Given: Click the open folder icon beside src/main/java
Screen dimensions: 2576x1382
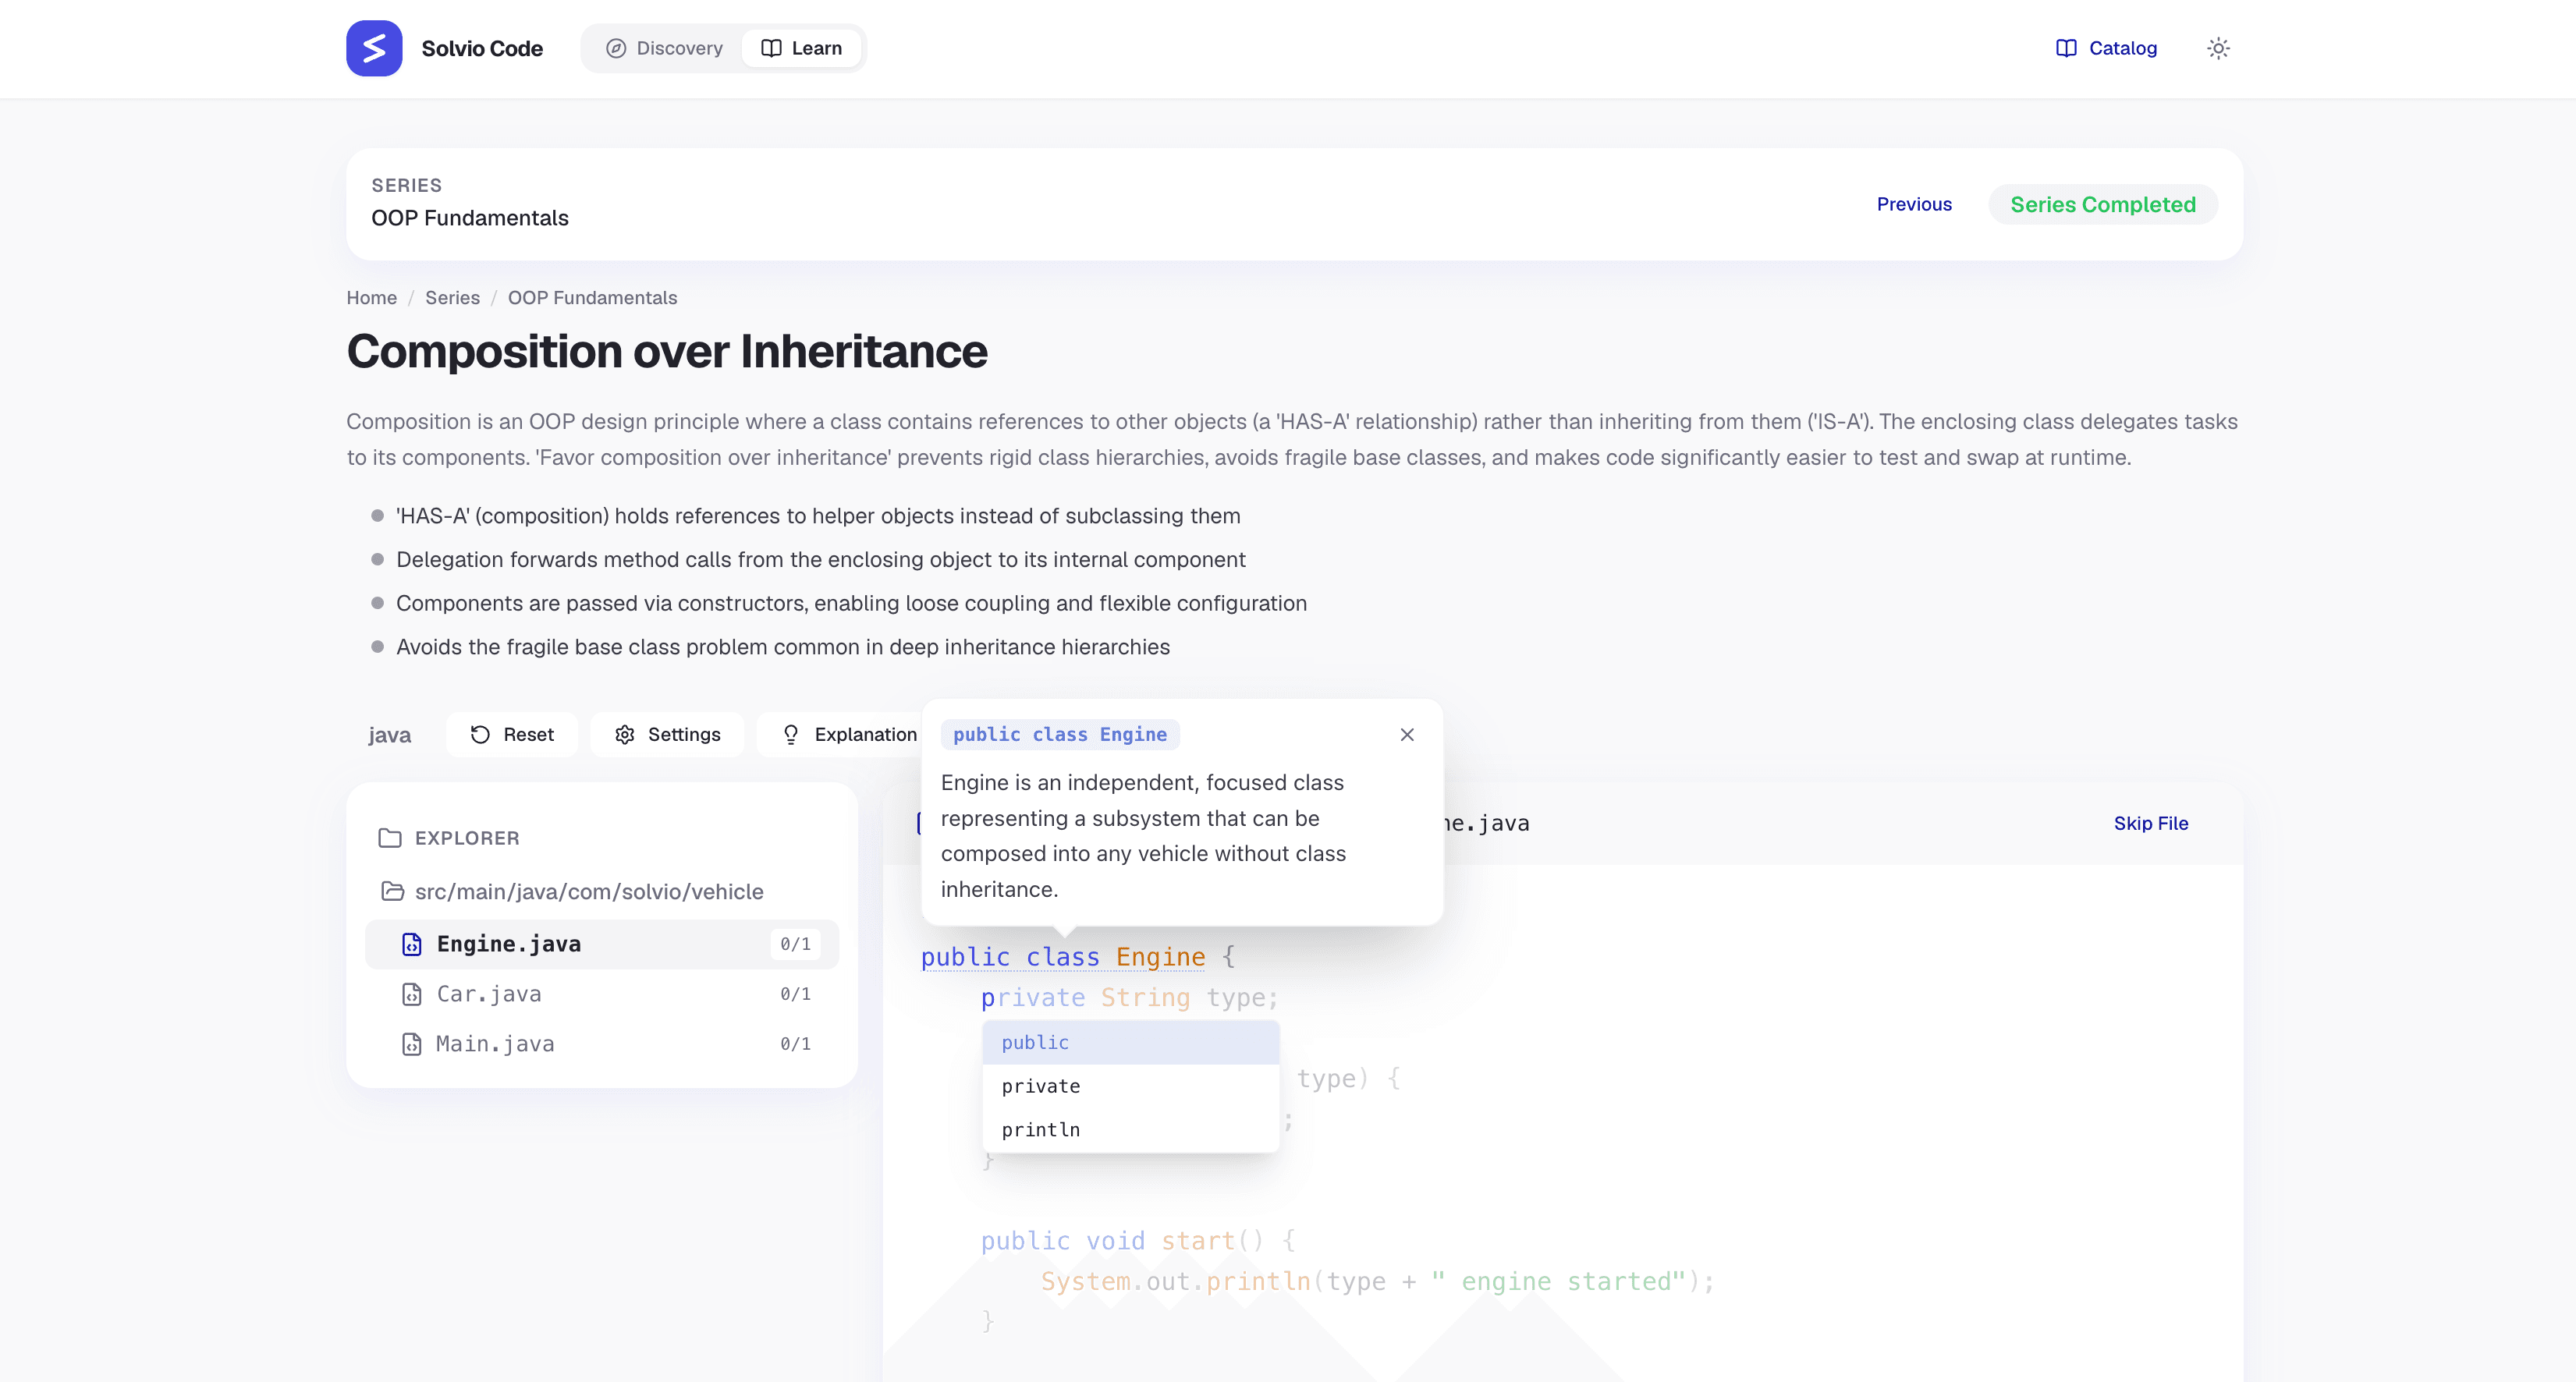Looking at the screenshot, I should tap(392, 891).
